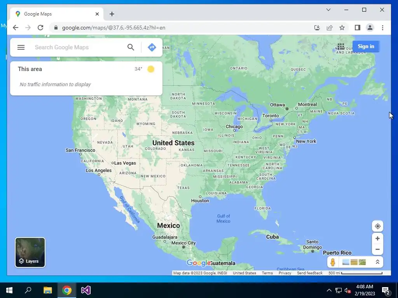398x298 pixels.
Task: Open Chrome's three-dot menu
Action: pos(382,28)
